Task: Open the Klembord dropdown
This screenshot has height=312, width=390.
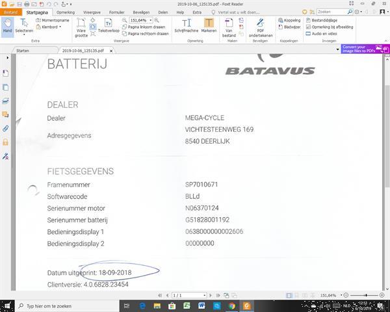Action: (x=49, y=27)
